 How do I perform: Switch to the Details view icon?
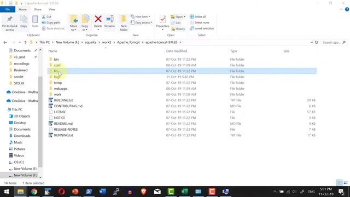point(339,183)
